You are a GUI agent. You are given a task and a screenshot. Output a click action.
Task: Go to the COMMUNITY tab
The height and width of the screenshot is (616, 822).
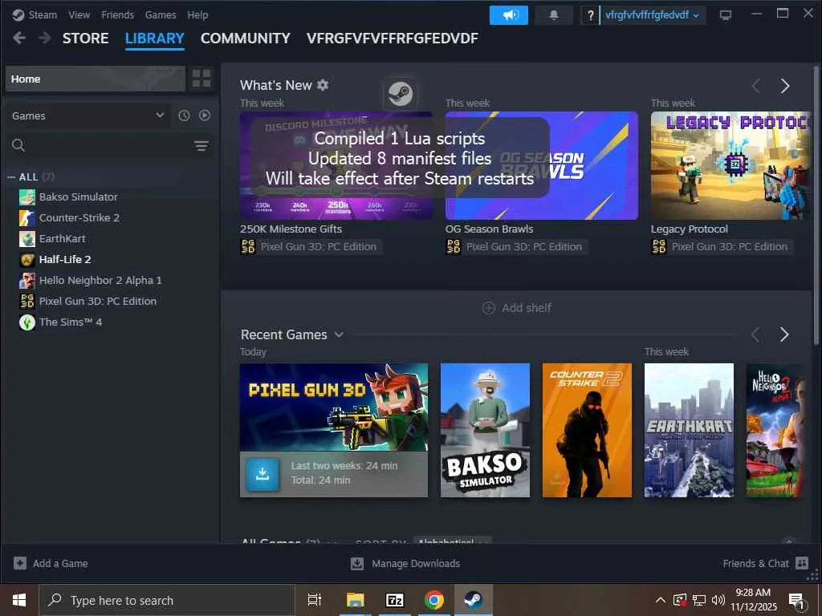pyautogui.click(x=246, y=38)
